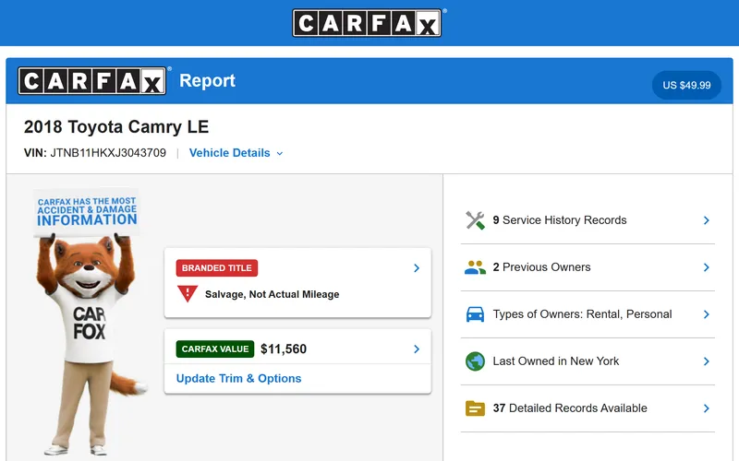Expand Last Owned in New York chevron
This screenshot has width=739, height=461.
(x=706, y=361)
